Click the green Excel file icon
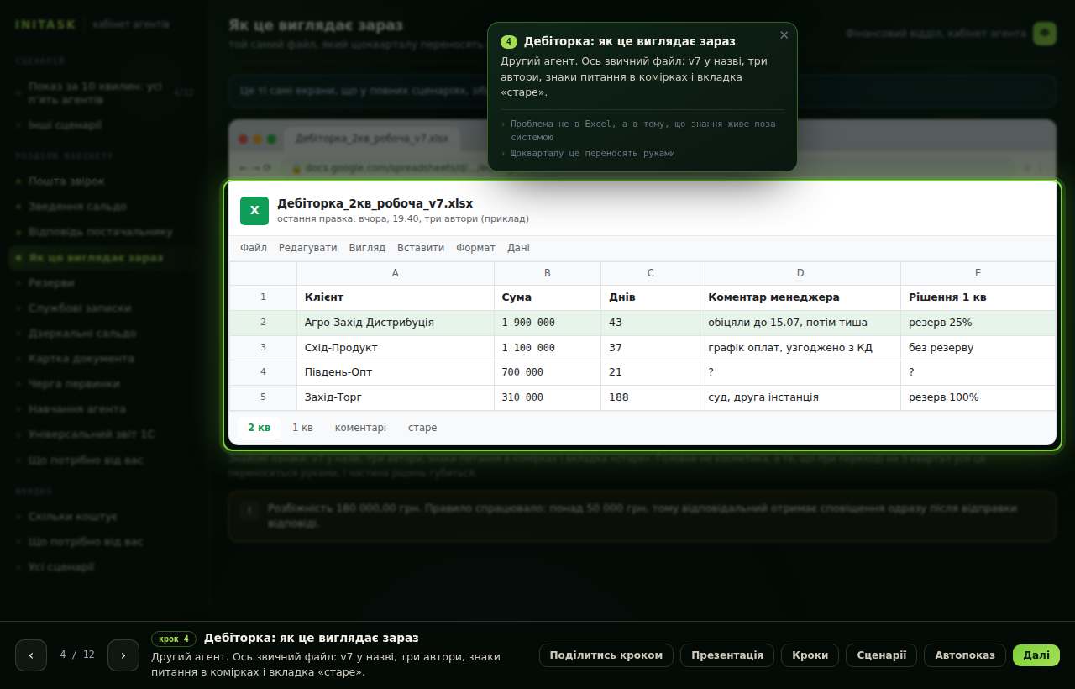The image size is (1075, 689). coord(254,211)
